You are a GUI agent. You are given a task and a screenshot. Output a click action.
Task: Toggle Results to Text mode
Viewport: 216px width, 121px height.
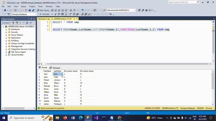pyautogui.click(x=82, y=14)
